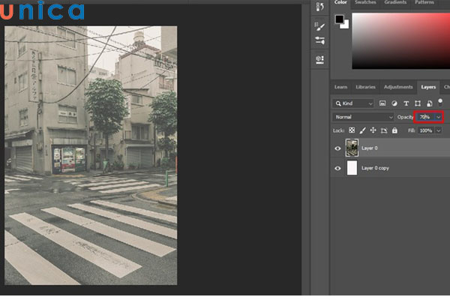Open the History panel icon

[x=319, y=7]
